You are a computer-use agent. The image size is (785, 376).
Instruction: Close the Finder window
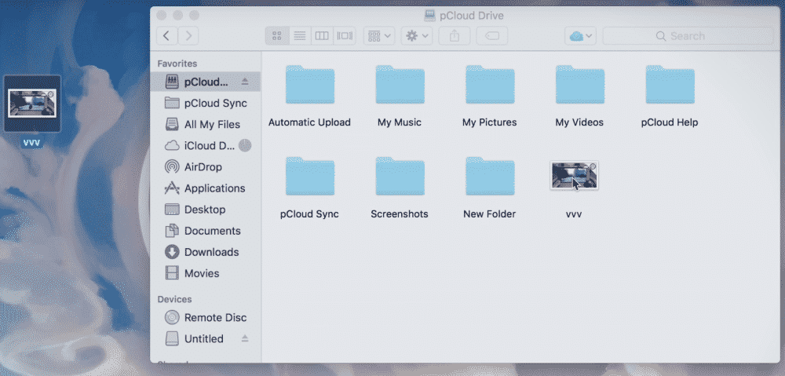coord(161,16)
